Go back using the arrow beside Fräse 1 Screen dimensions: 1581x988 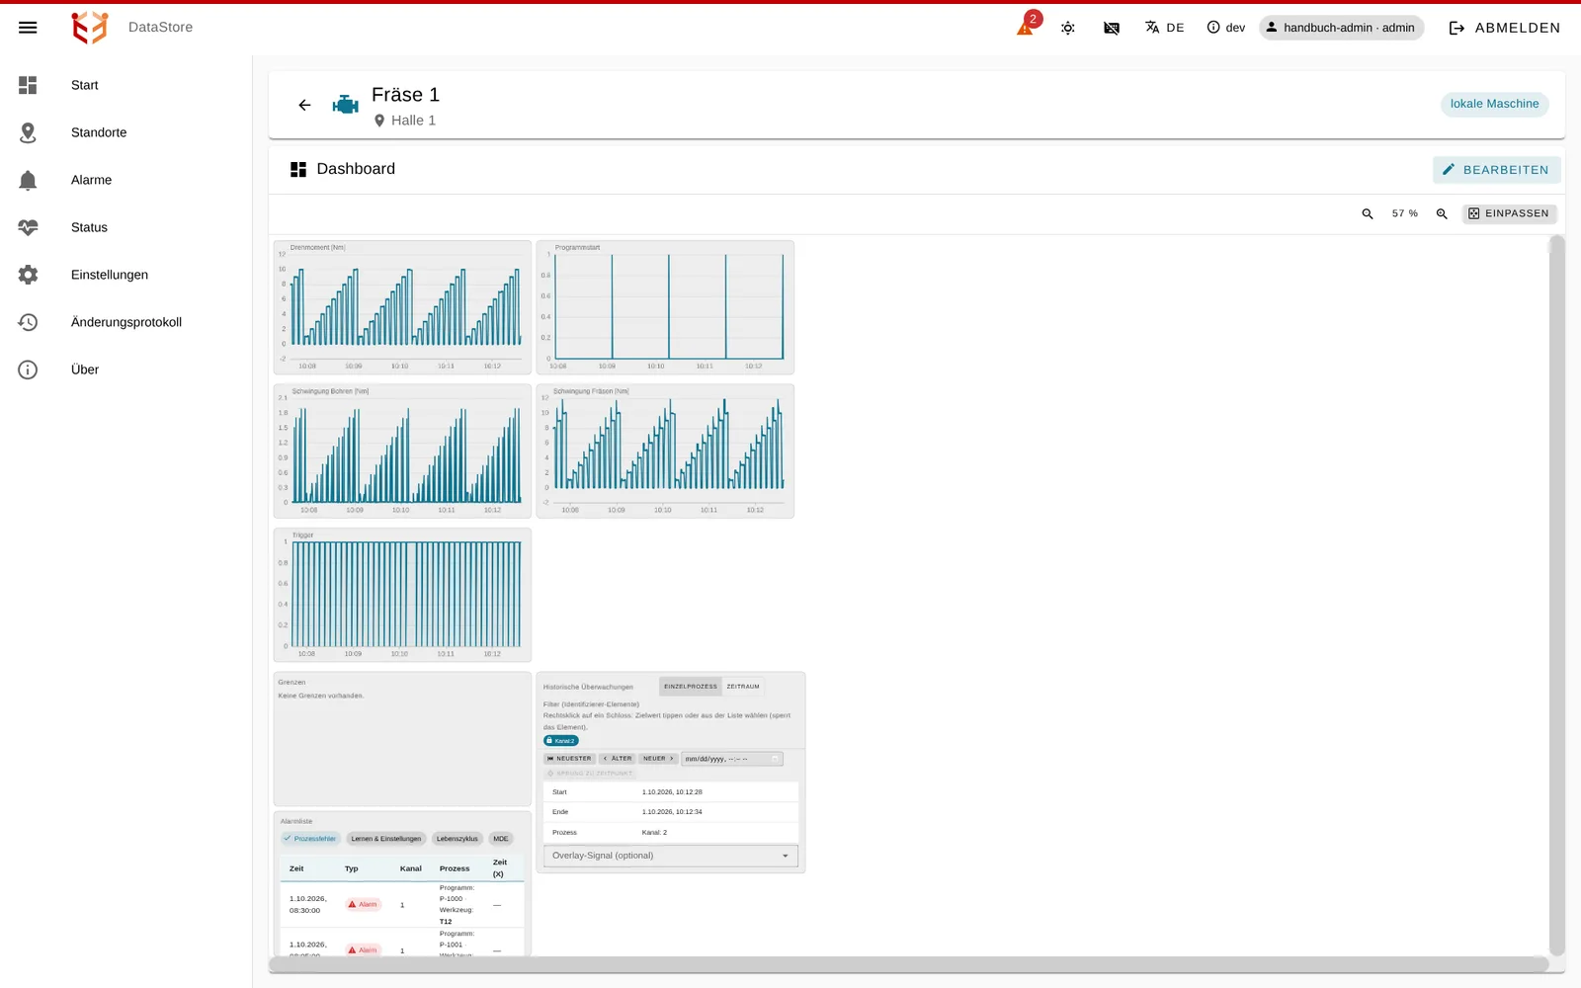click(x=304, y=105)
